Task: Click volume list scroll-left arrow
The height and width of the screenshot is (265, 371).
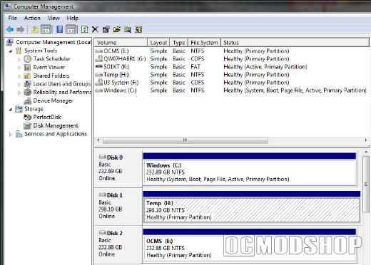Action: [x=98, y=140]
